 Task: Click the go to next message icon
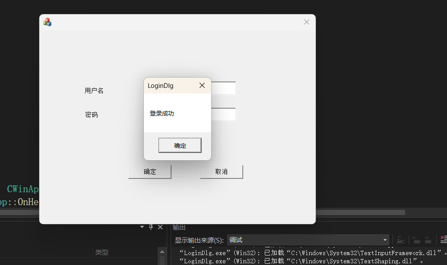pos(428,240)
